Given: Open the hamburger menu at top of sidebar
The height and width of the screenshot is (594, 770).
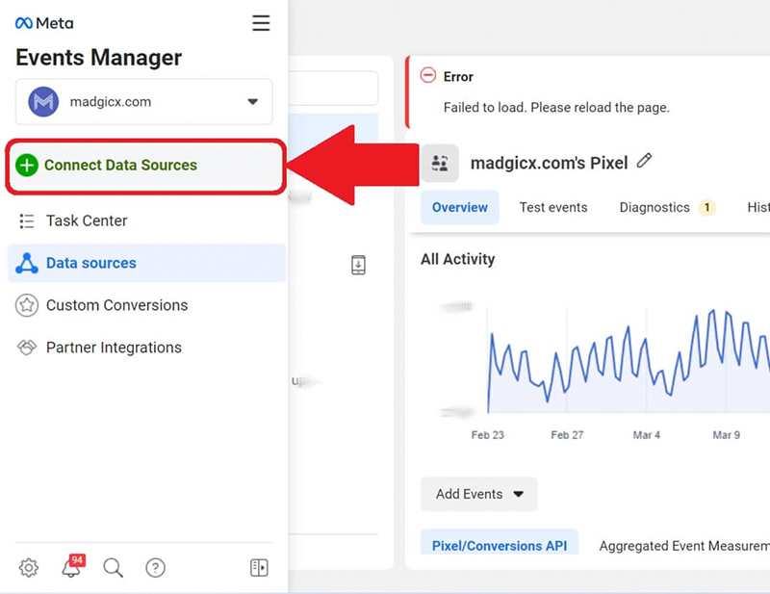Looking at the screenshot, I should pos(261,23).
